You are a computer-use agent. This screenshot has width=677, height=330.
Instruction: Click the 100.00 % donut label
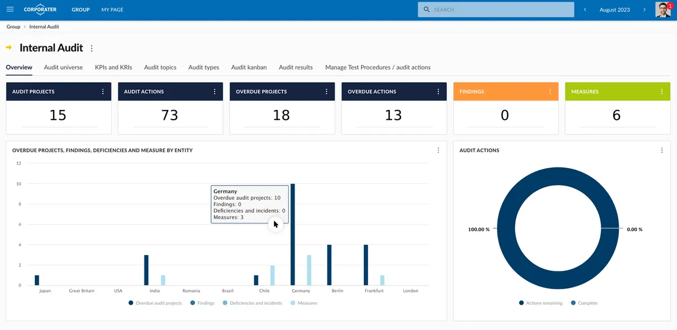coord(479,230)
